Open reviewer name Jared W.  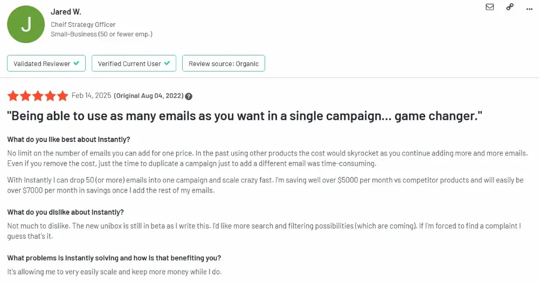point(66,12)
